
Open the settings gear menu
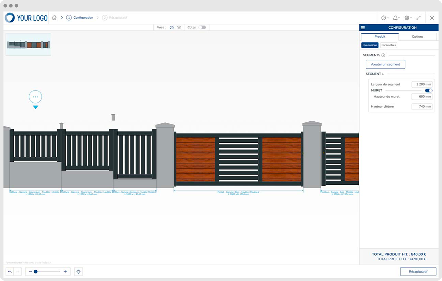click(x=408, y=18)
